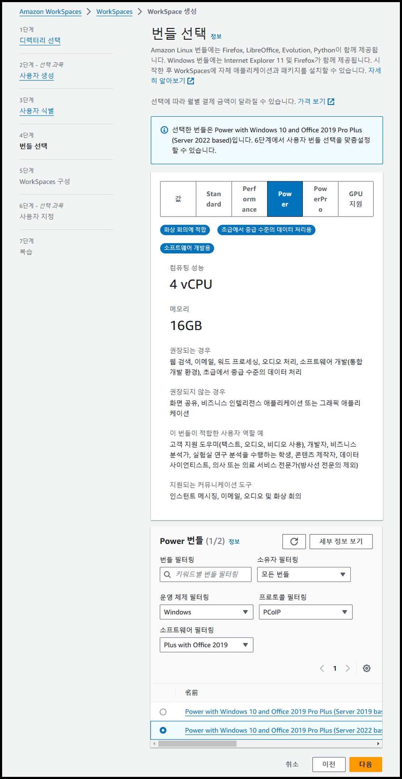The width and height of the screenshot is (402, 779).
Task: Click the 다음 (Next) button
Action: point(366,764)
